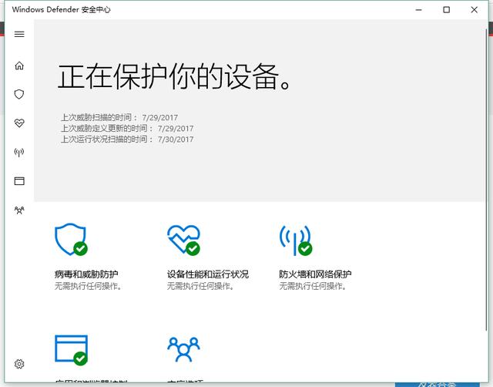
Task: Click 无需执行任何操作 under 设备性能和运行状况
Action: [x=200, y=286]
